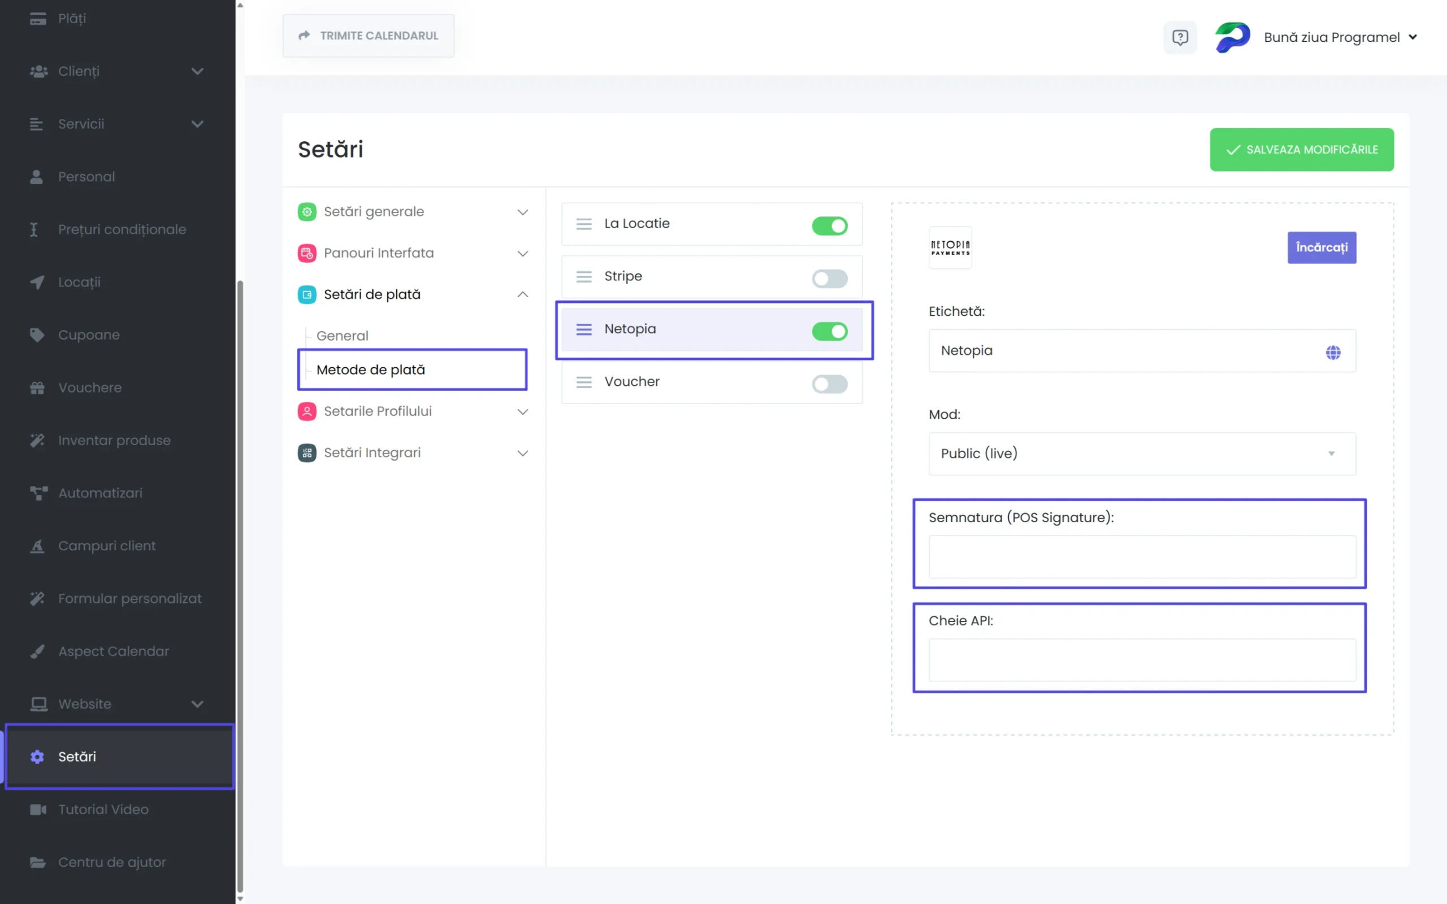Enable the Stripe payment toggle
The image size is (1447, 904).
point(829,279)
